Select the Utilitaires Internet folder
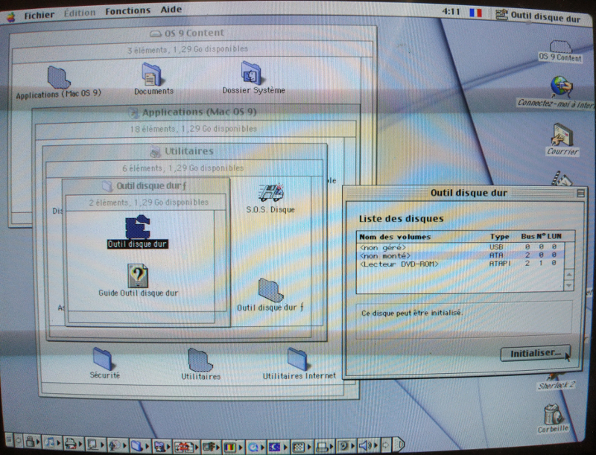Image resolution: width=596 pixels, height=455 pixels. (x=299, y=360)
